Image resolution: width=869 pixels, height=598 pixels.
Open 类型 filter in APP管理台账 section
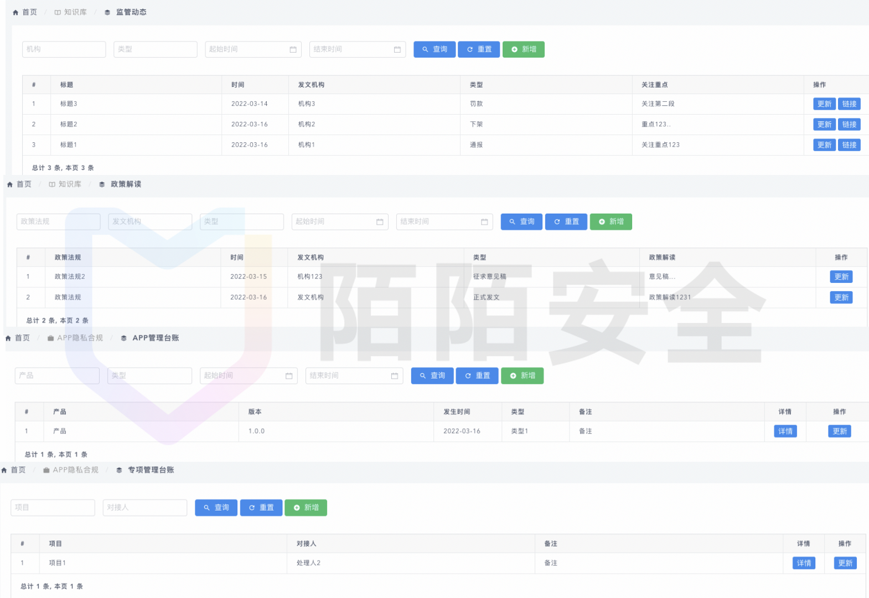tap(150, 376)
